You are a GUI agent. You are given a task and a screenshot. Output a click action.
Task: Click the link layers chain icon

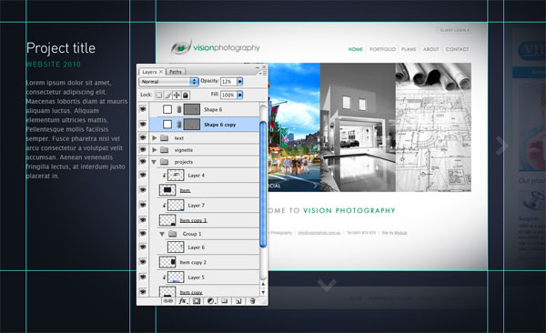coord(168,301)
